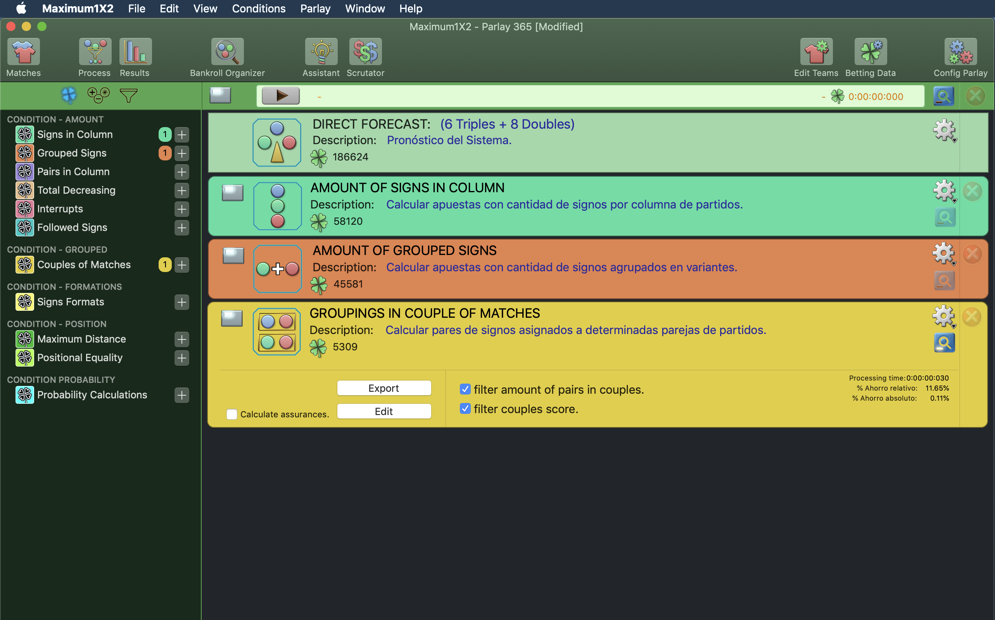Add a Positional Equality condition
995x620 pixels.
tap(182, 358)
